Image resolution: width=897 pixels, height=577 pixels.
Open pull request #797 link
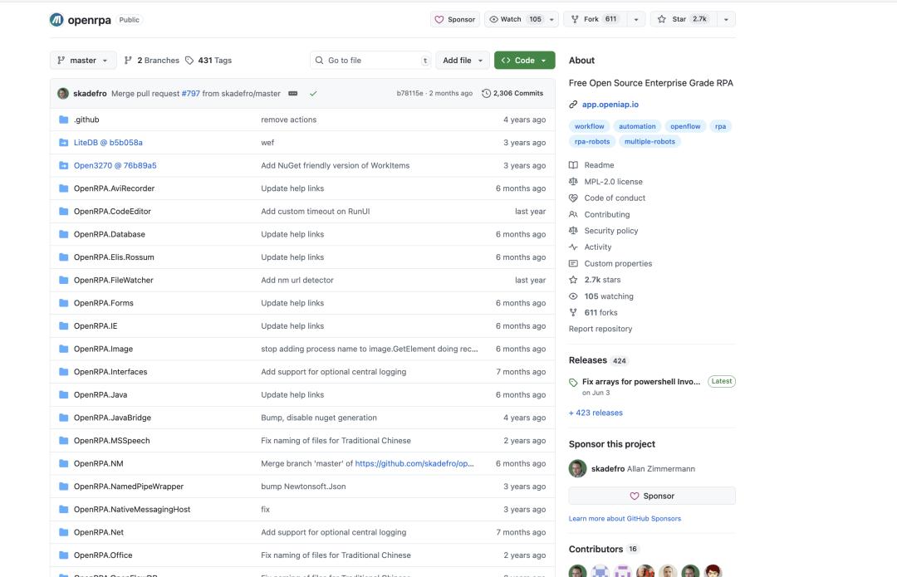[190, 93]
